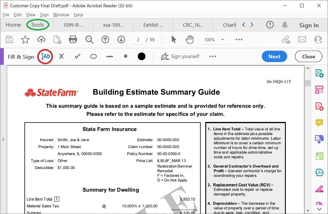Open the find text magnifier

89,39
